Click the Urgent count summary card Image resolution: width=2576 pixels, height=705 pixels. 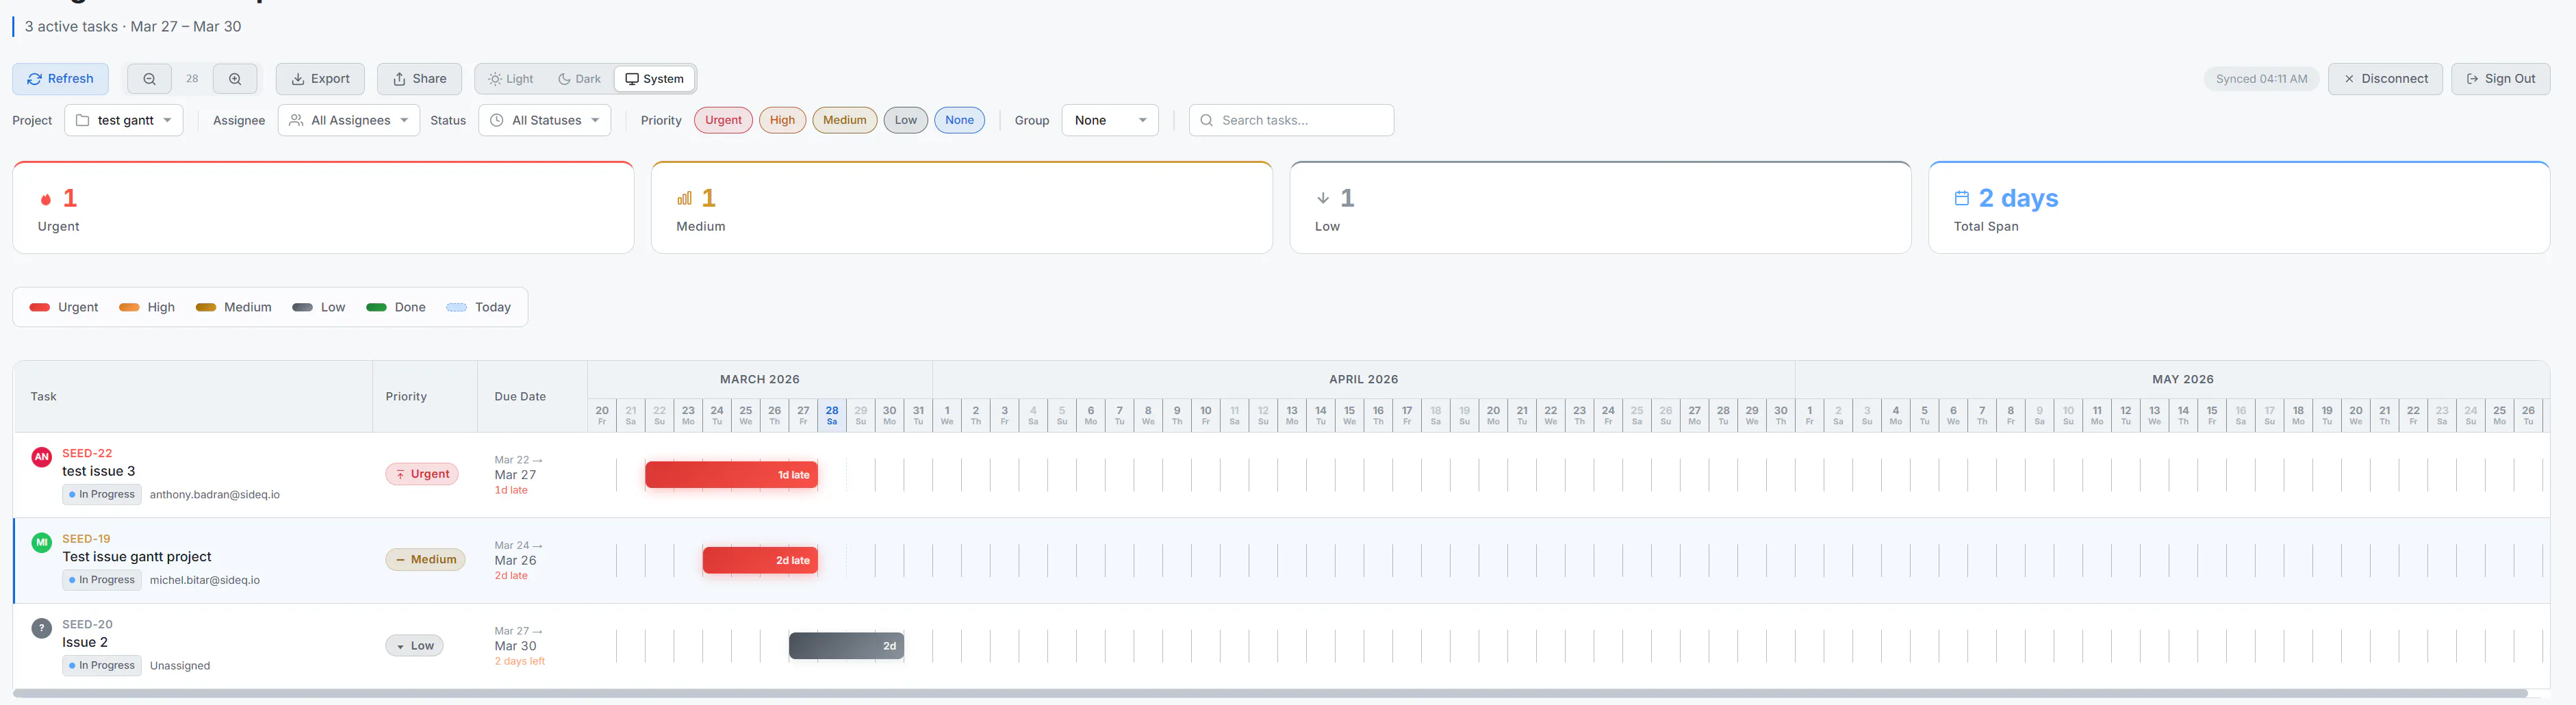(x=323, y=207)
